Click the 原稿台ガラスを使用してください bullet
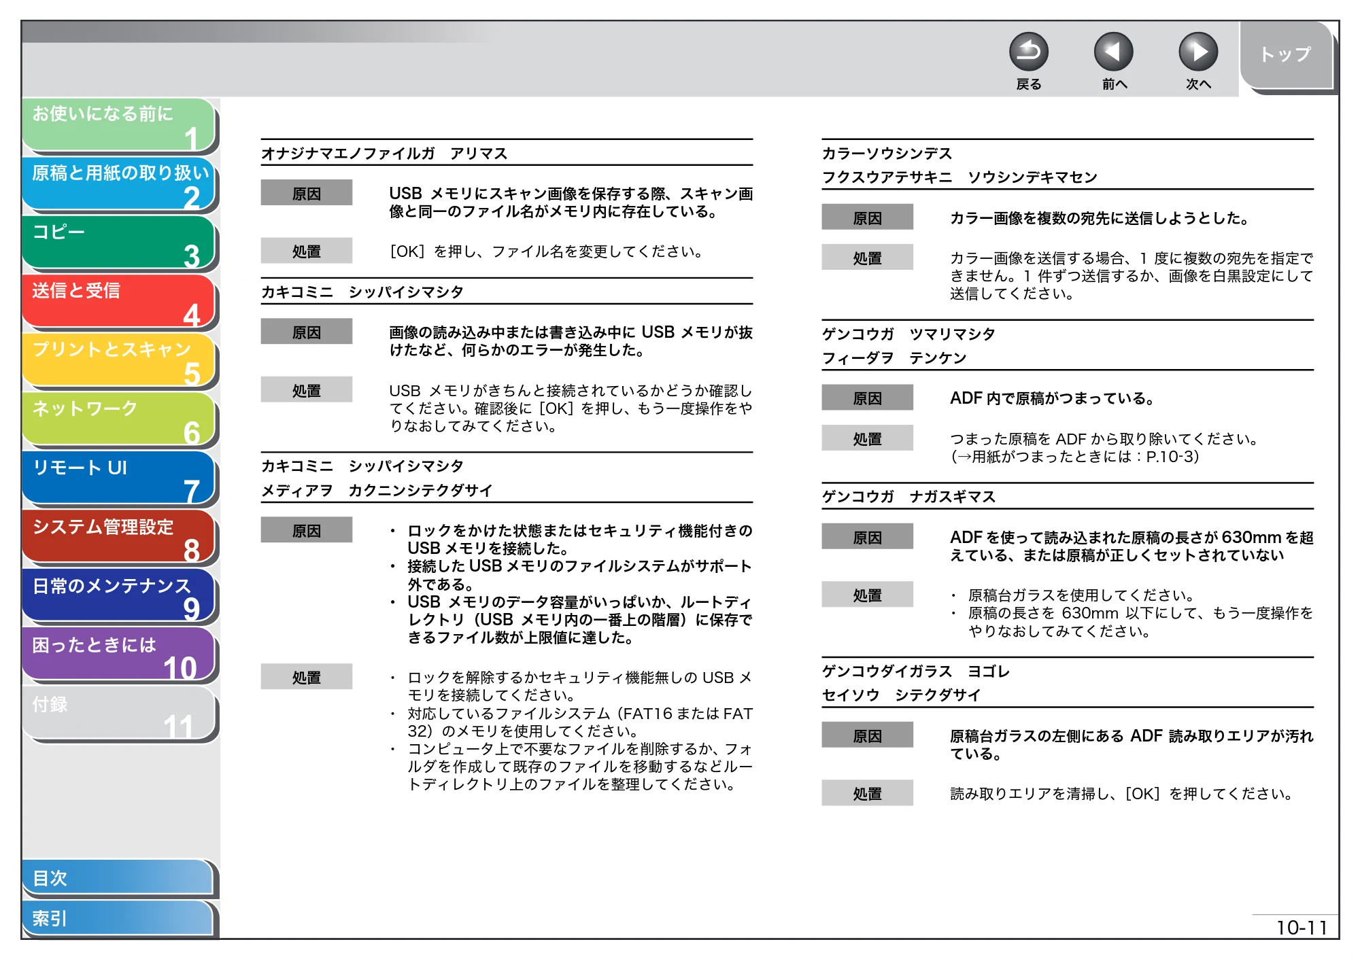Viewport: 1360px width, 961px height. point(1081,595)
